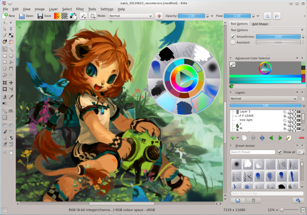Select the Move tool cross icon

[x=11, y=83]
